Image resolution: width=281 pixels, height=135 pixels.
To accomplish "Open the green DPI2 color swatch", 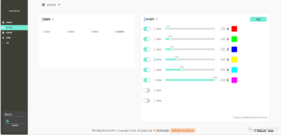I will pos(234,39).
